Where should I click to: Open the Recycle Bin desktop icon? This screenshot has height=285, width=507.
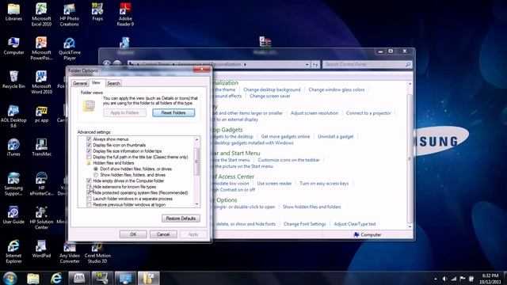pos(13,79)
